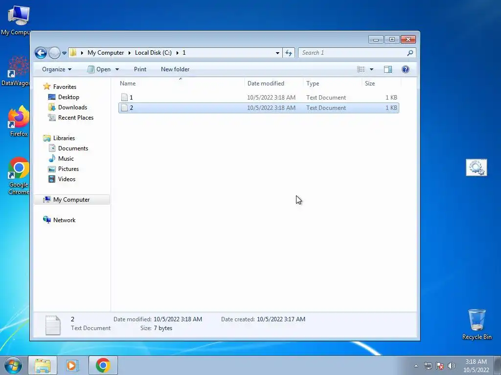
Task: Open the Music library
Action: click(66, 159)
